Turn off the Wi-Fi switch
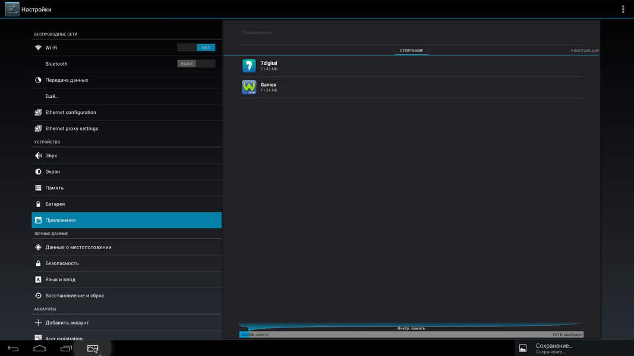 point(196,47)
